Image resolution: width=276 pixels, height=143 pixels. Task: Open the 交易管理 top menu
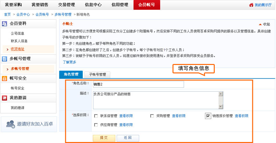click(65, 5)
